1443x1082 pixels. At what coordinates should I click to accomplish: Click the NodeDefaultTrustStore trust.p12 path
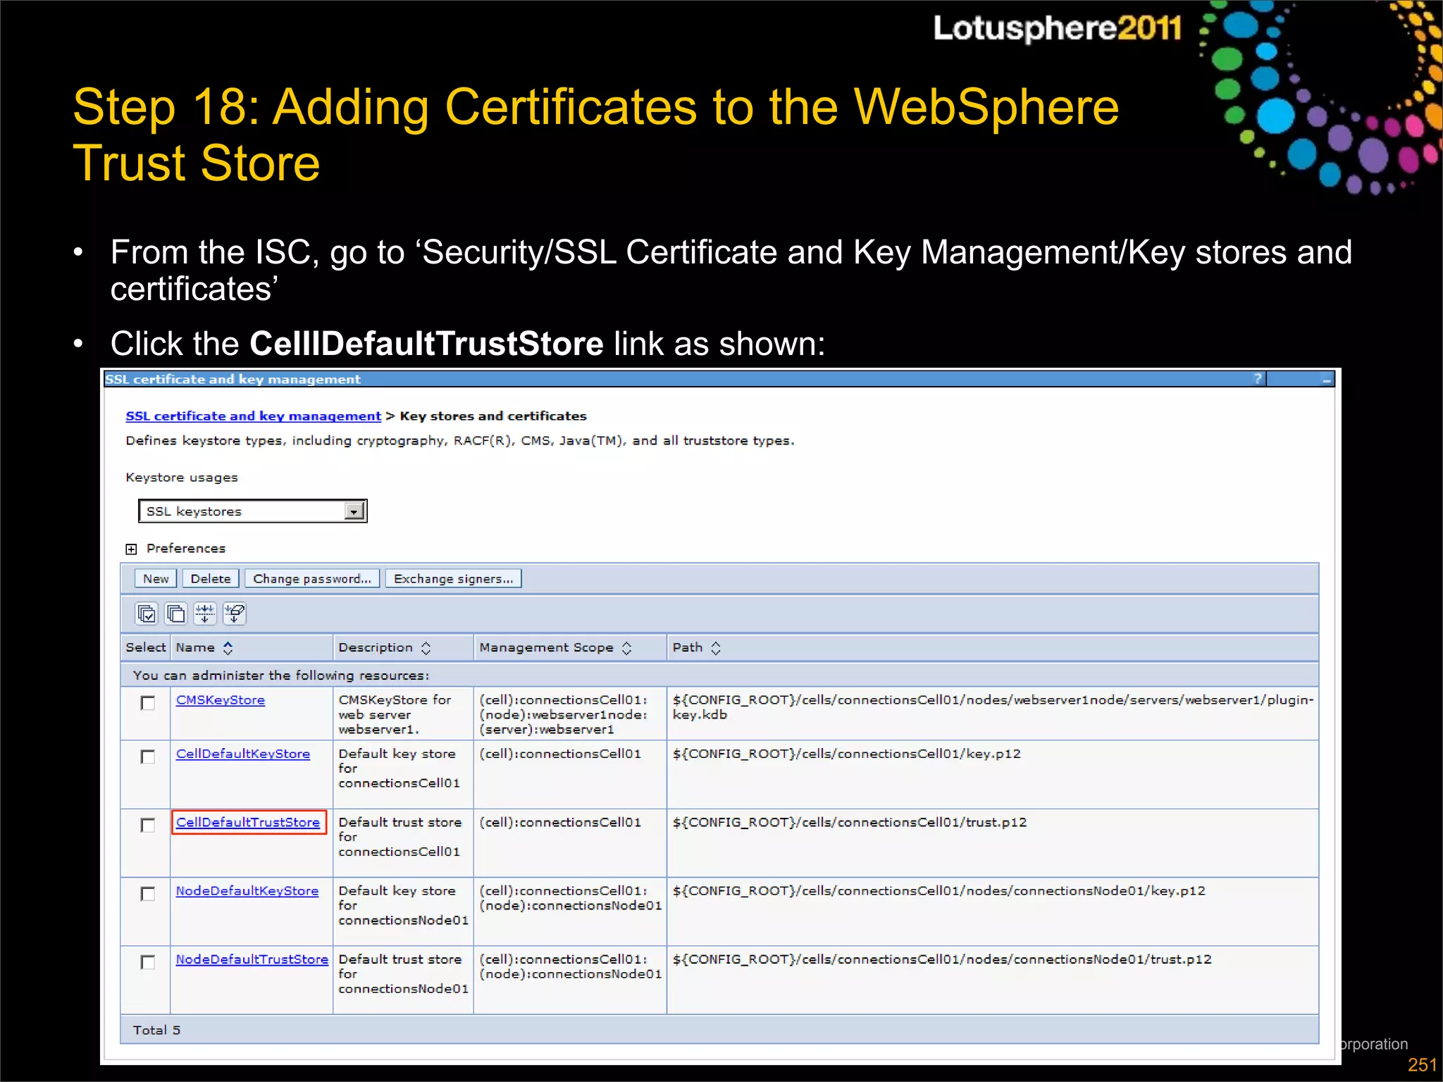coord(942,959)
